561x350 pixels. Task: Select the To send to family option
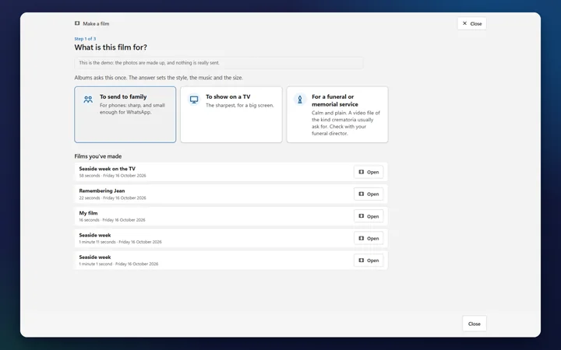pyautogui.click(x=125, y=114)
